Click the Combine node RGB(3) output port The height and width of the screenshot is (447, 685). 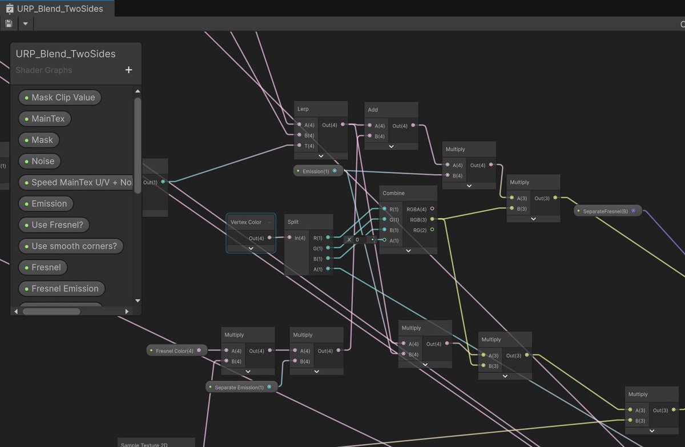(x=432, y=219)
